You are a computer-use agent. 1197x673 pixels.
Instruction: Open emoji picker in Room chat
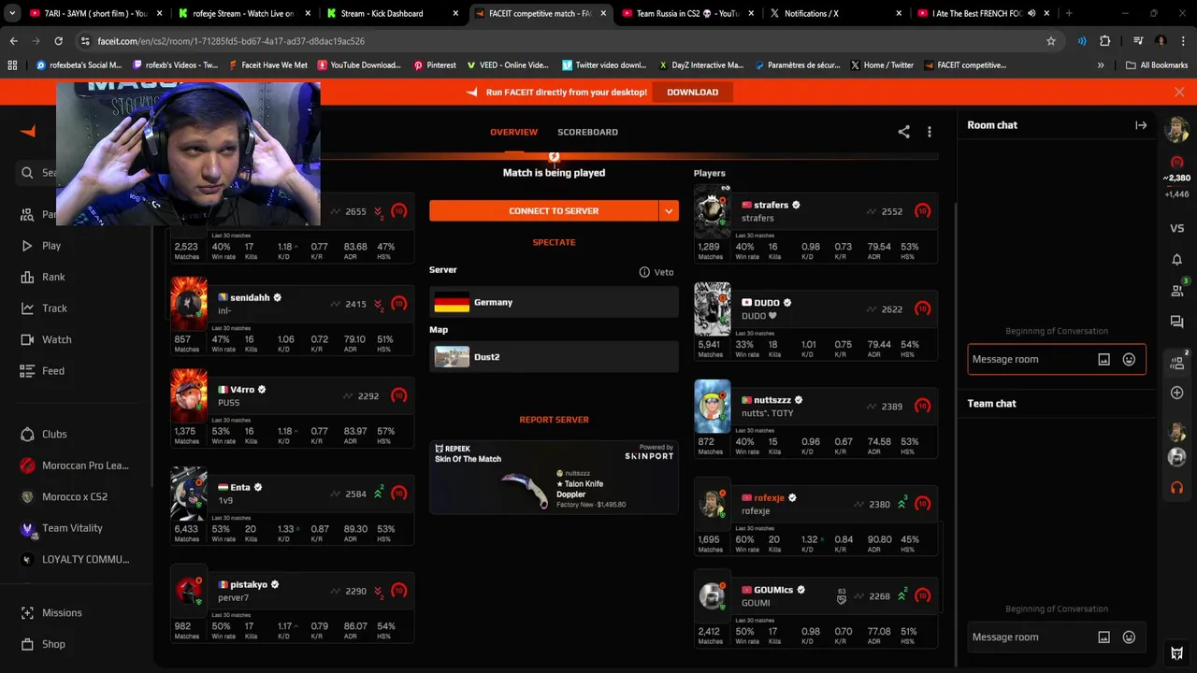tap(1129, 360)
